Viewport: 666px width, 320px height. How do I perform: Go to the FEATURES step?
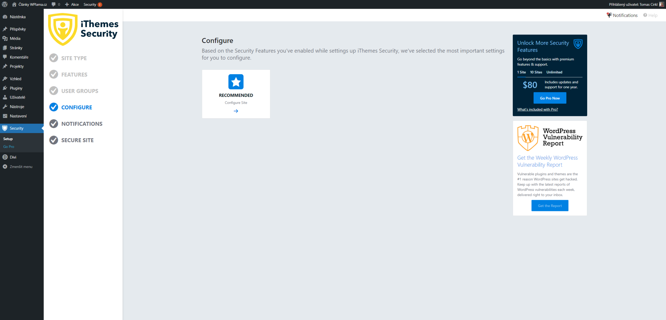[x=74, y=74]
